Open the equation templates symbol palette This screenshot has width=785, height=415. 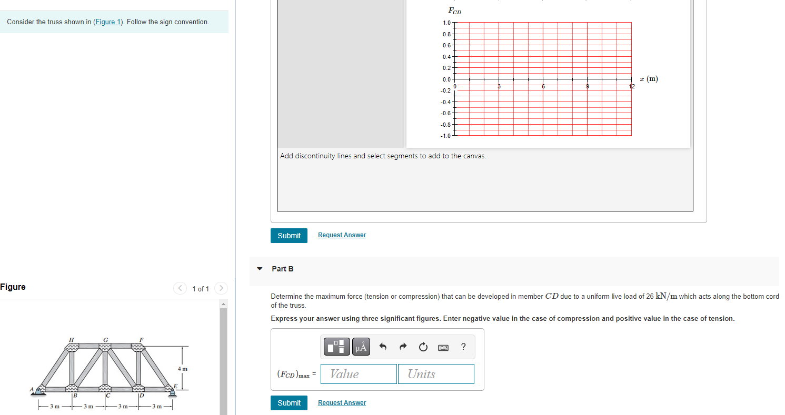[336, 346]
